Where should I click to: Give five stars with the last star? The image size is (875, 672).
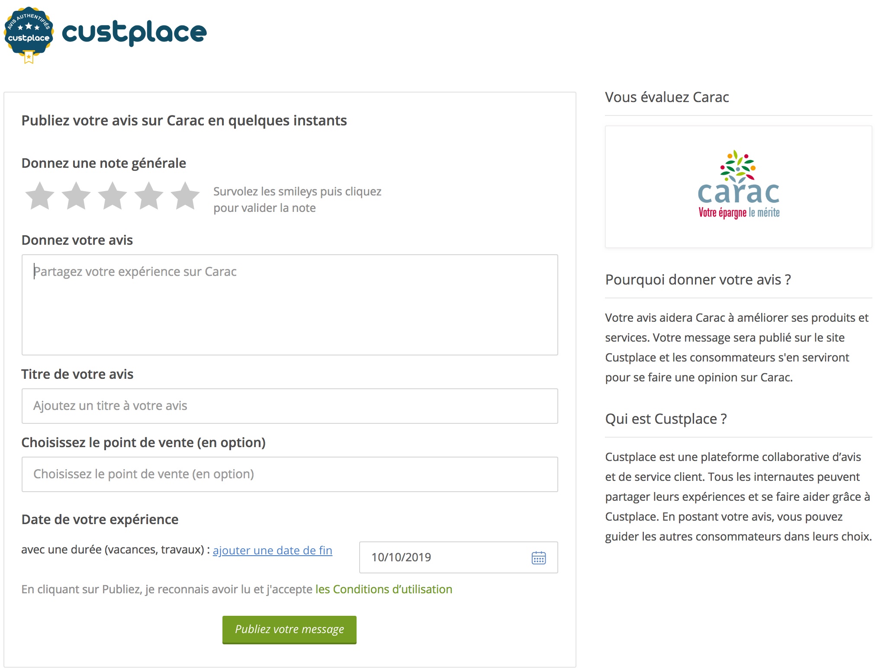click(185, 196)
